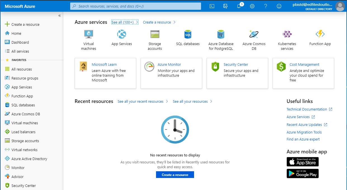Click in the search resources box
Image resolution: width=347 pixels, height=190 pixels.
click(x=135, y=6)
